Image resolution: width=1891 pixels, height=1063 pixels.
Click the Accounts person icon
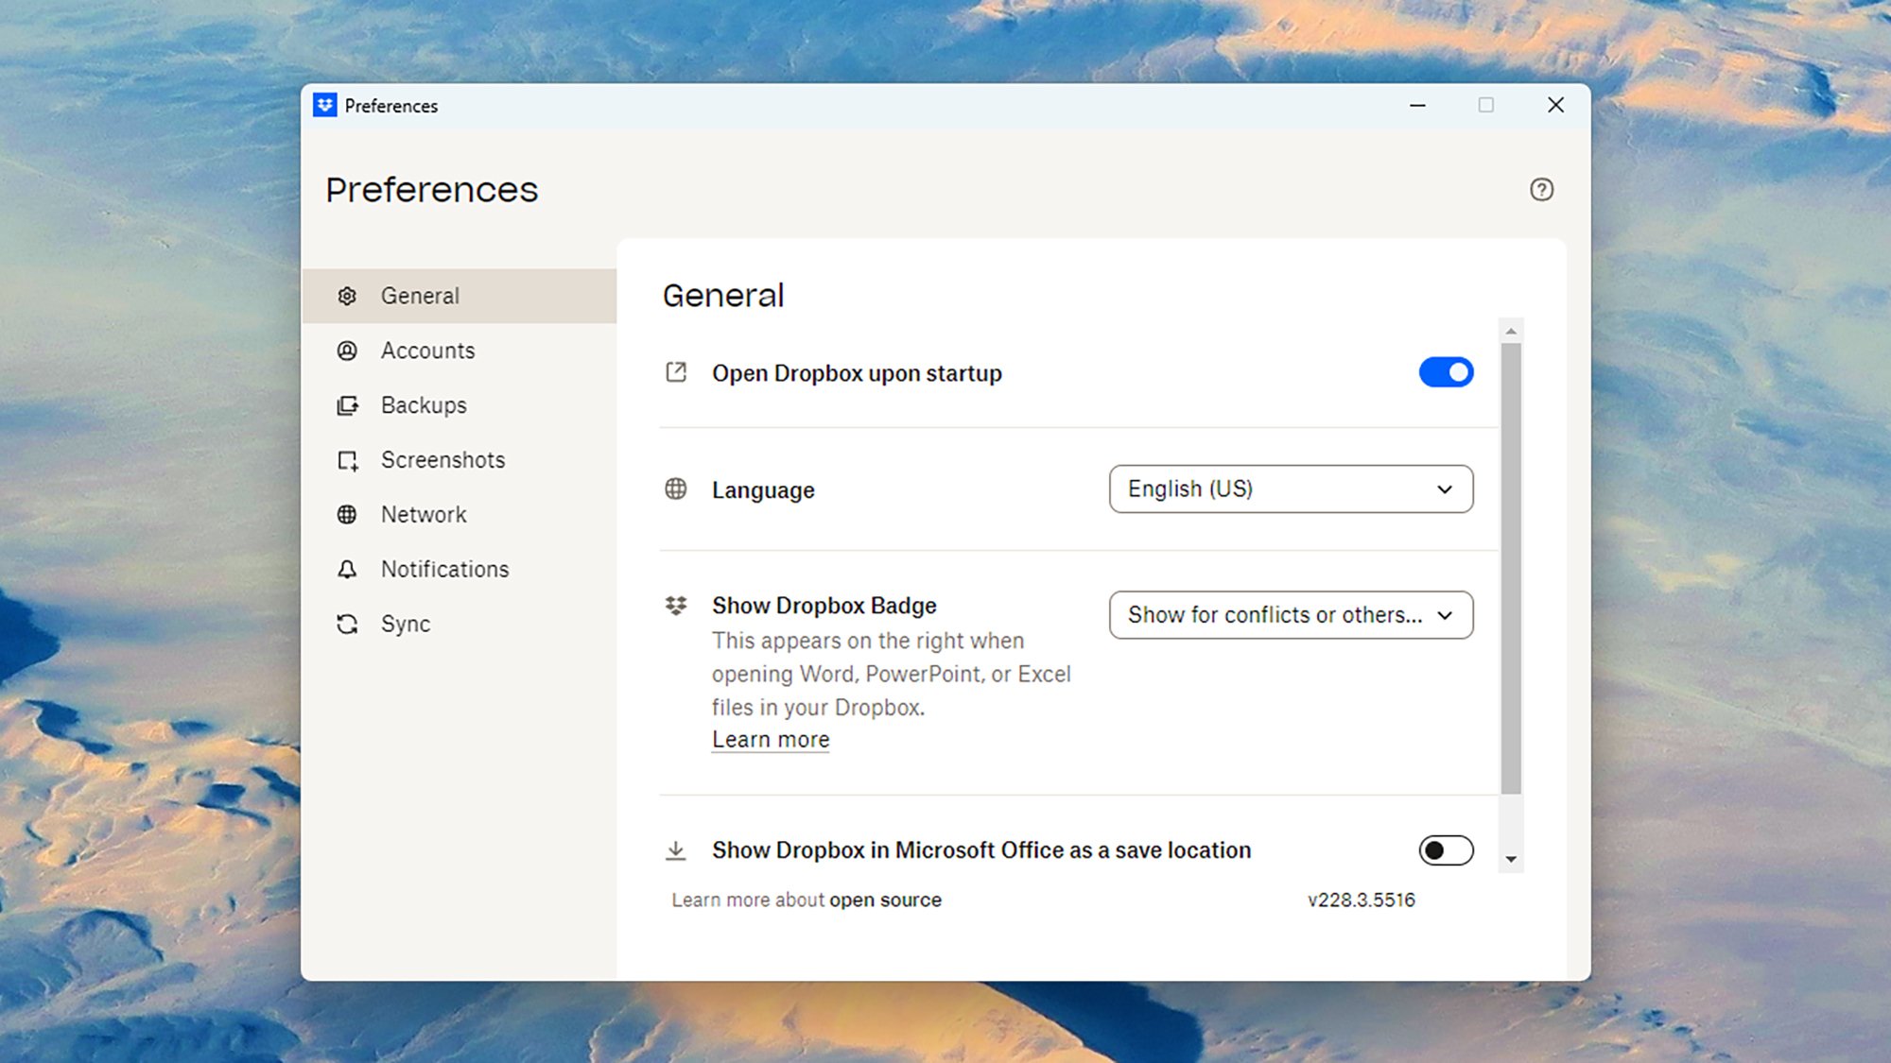tap(347, 351)
